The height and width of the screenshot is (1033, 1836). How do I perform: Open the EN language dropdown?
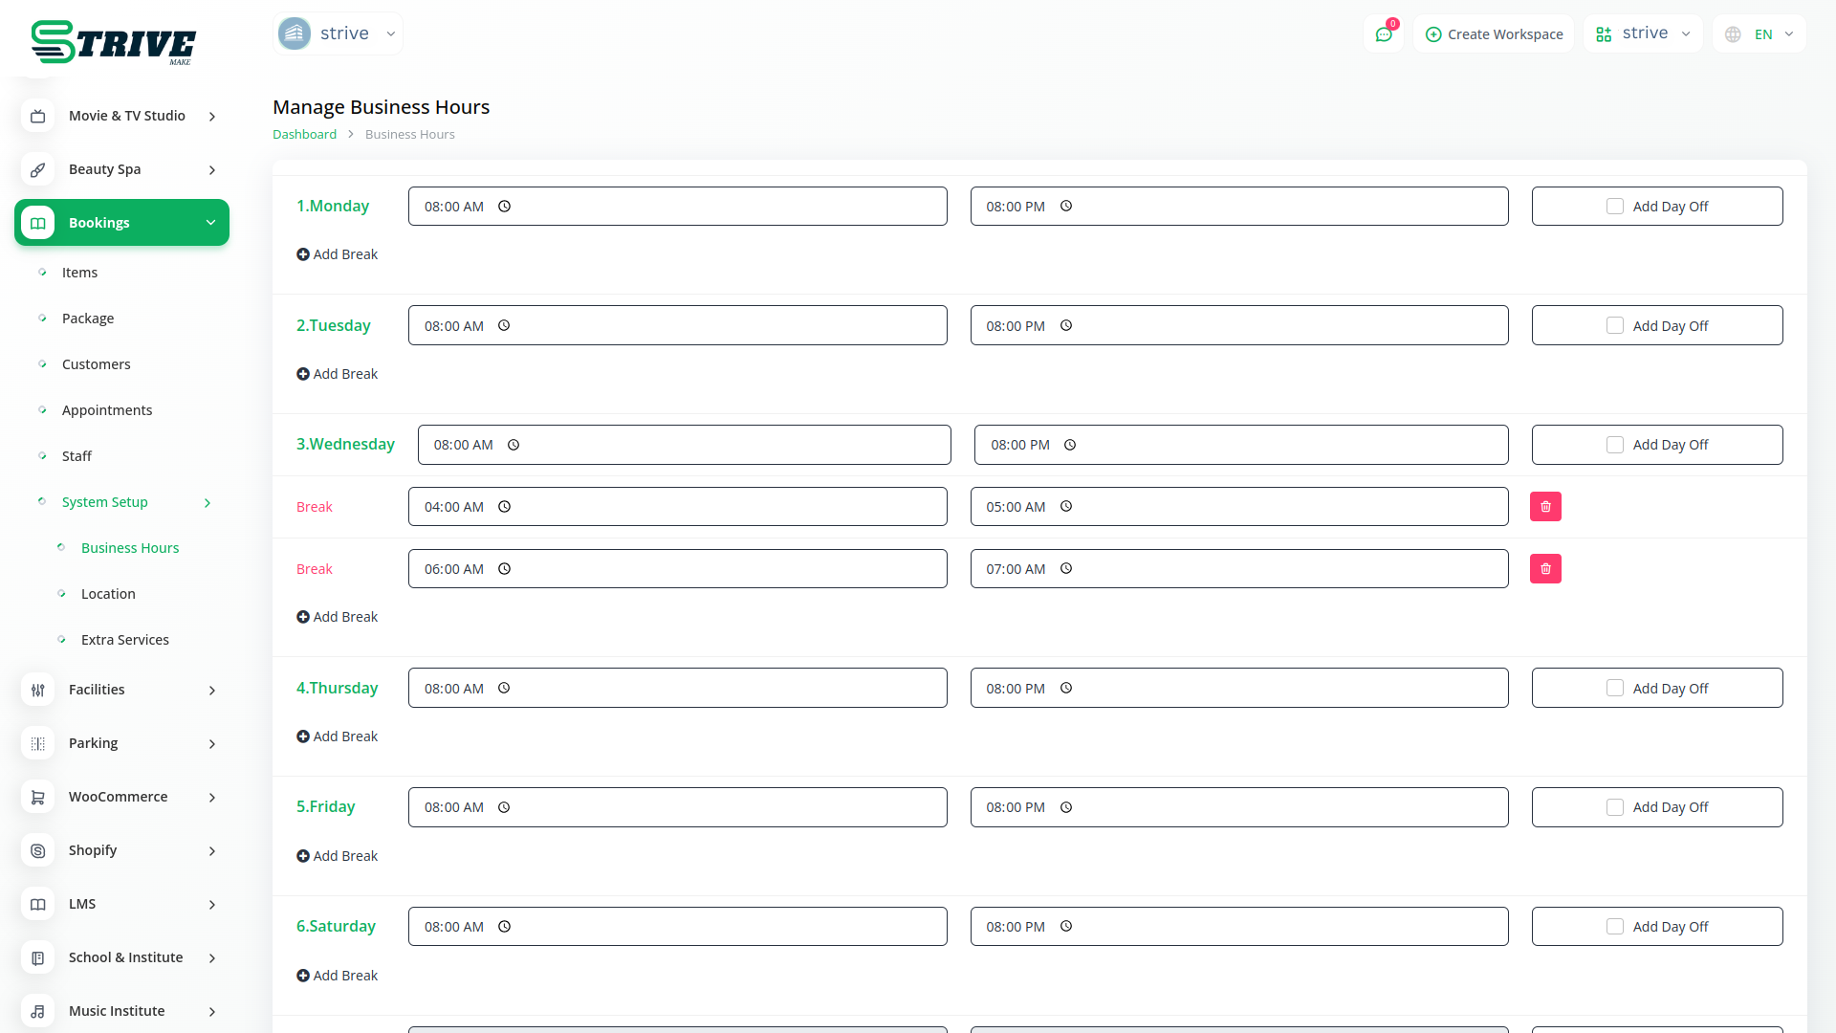pyautogui.click(x=1760, y=34)
